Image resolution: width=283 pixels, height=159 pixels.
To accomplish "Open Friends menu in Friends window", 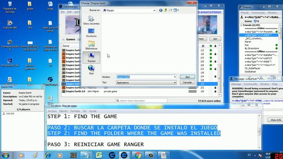I will [245, 13].
